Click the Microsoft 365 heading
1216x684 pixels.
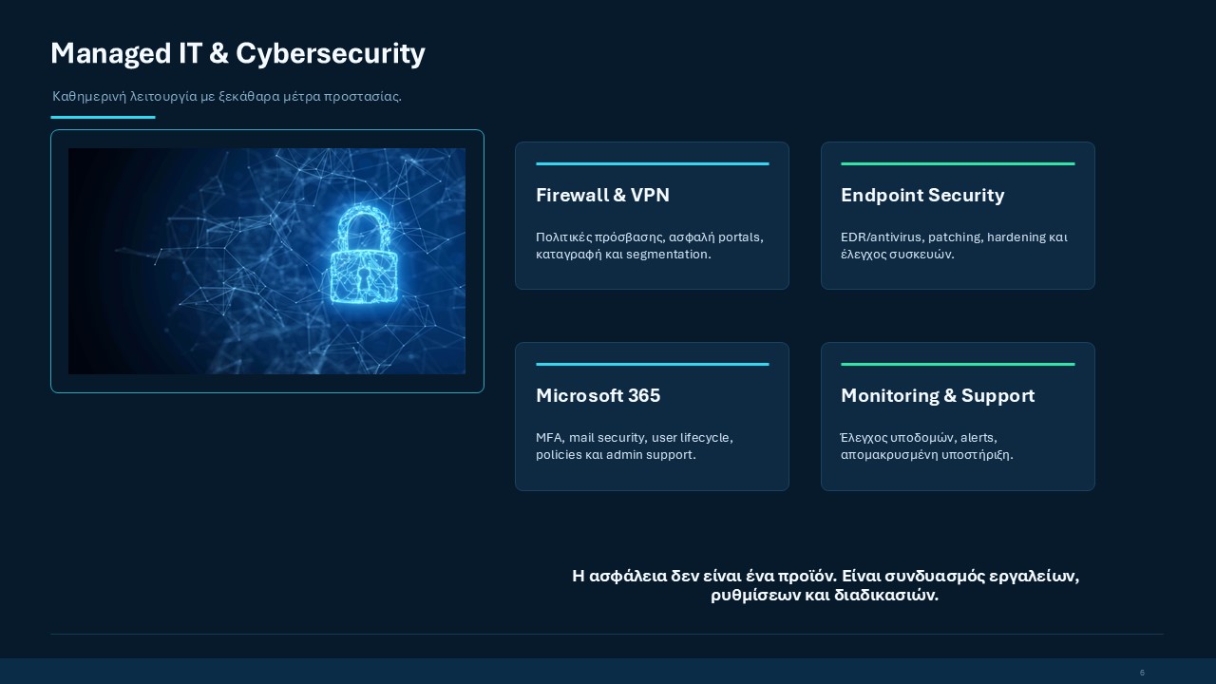(598, 395)
